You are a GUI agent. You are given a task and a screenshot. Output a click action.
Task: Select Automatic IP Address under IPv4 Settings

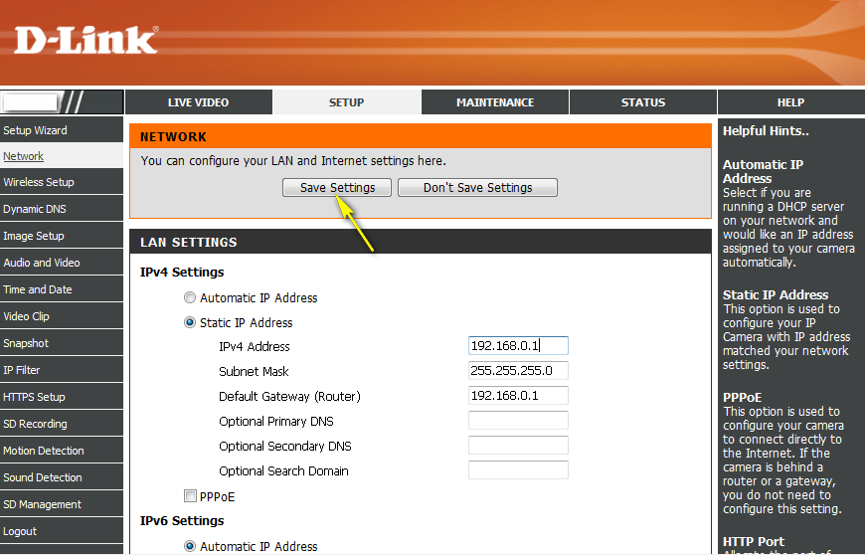pos(190,298)
